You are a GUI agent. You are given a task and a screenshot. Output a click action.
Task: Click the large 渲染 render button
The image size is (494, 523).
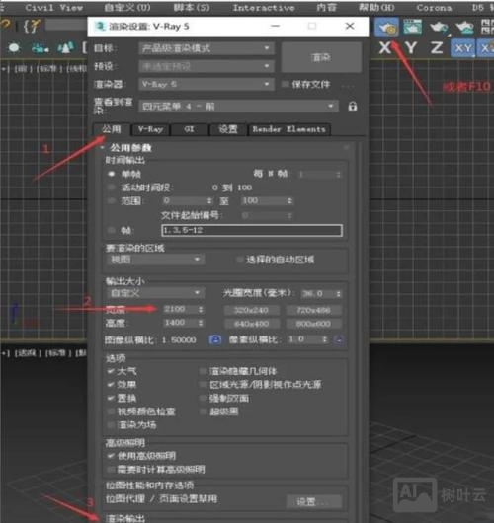click(321, 57)
